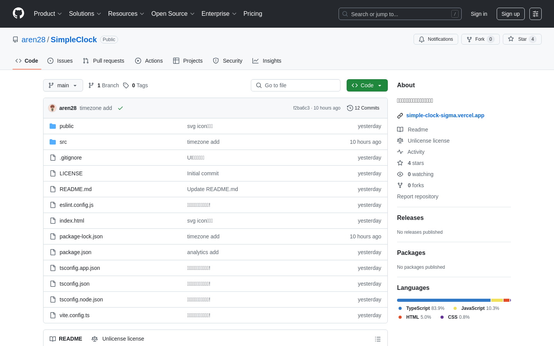Select the Unlicense license tab below file list
Viewport: 554px width, 346px height.
pyautogui.click(x=118, y=339)
